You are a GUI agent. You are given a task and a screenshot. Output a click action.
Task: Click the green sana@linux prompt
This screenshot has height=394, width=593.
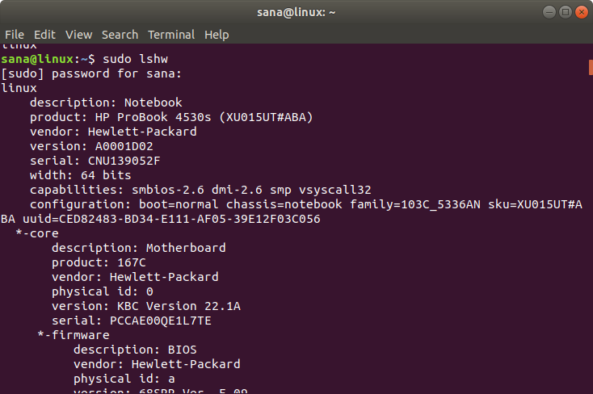point(37,59)
